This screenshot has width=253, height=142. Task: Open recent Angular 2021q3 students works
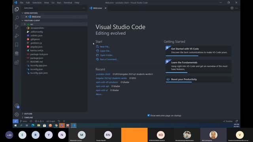click(x=111, y=78)
